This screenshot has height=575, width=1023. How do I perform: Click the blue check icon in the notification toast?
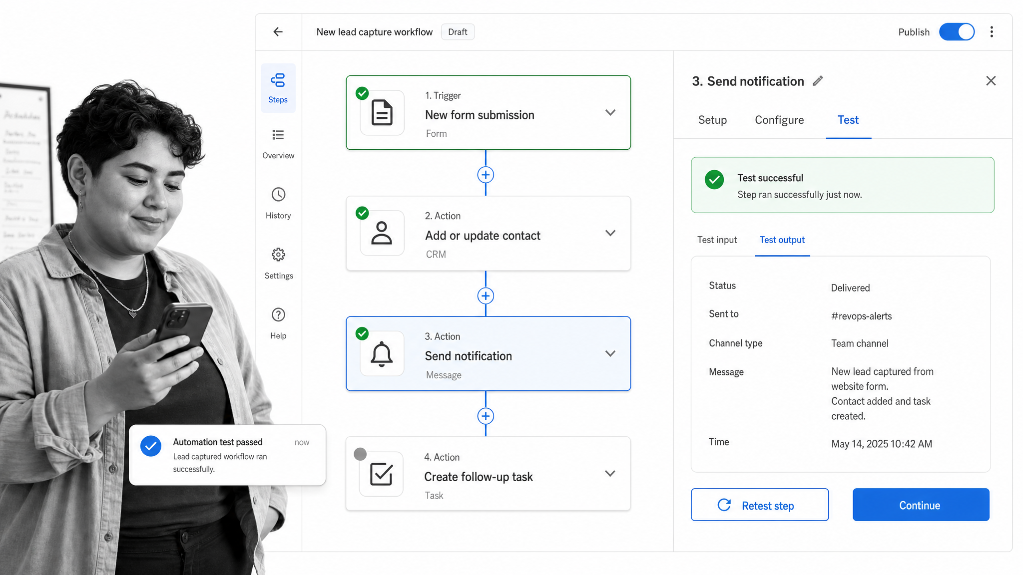click(150, 446)
